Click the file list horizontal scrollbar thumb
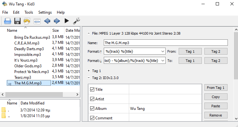The width and height of the screenshot is (238, 127). (x=34, y=94)
